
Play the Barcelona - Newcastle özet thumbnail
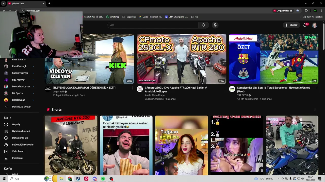274,59
